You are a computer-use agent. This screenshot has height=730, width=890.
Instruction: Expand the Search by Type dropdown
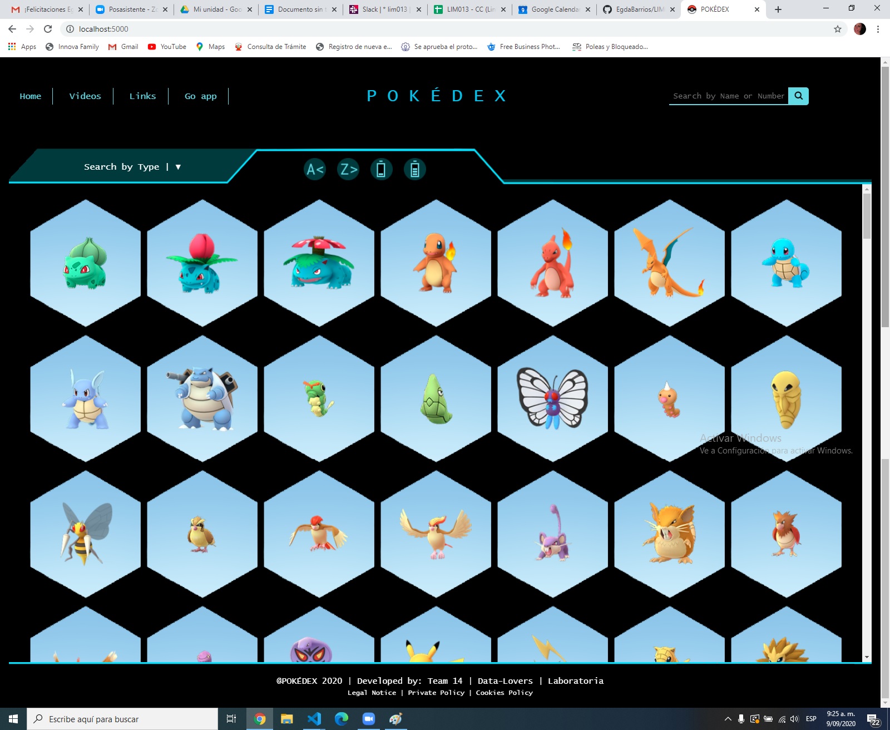[132, 167]
